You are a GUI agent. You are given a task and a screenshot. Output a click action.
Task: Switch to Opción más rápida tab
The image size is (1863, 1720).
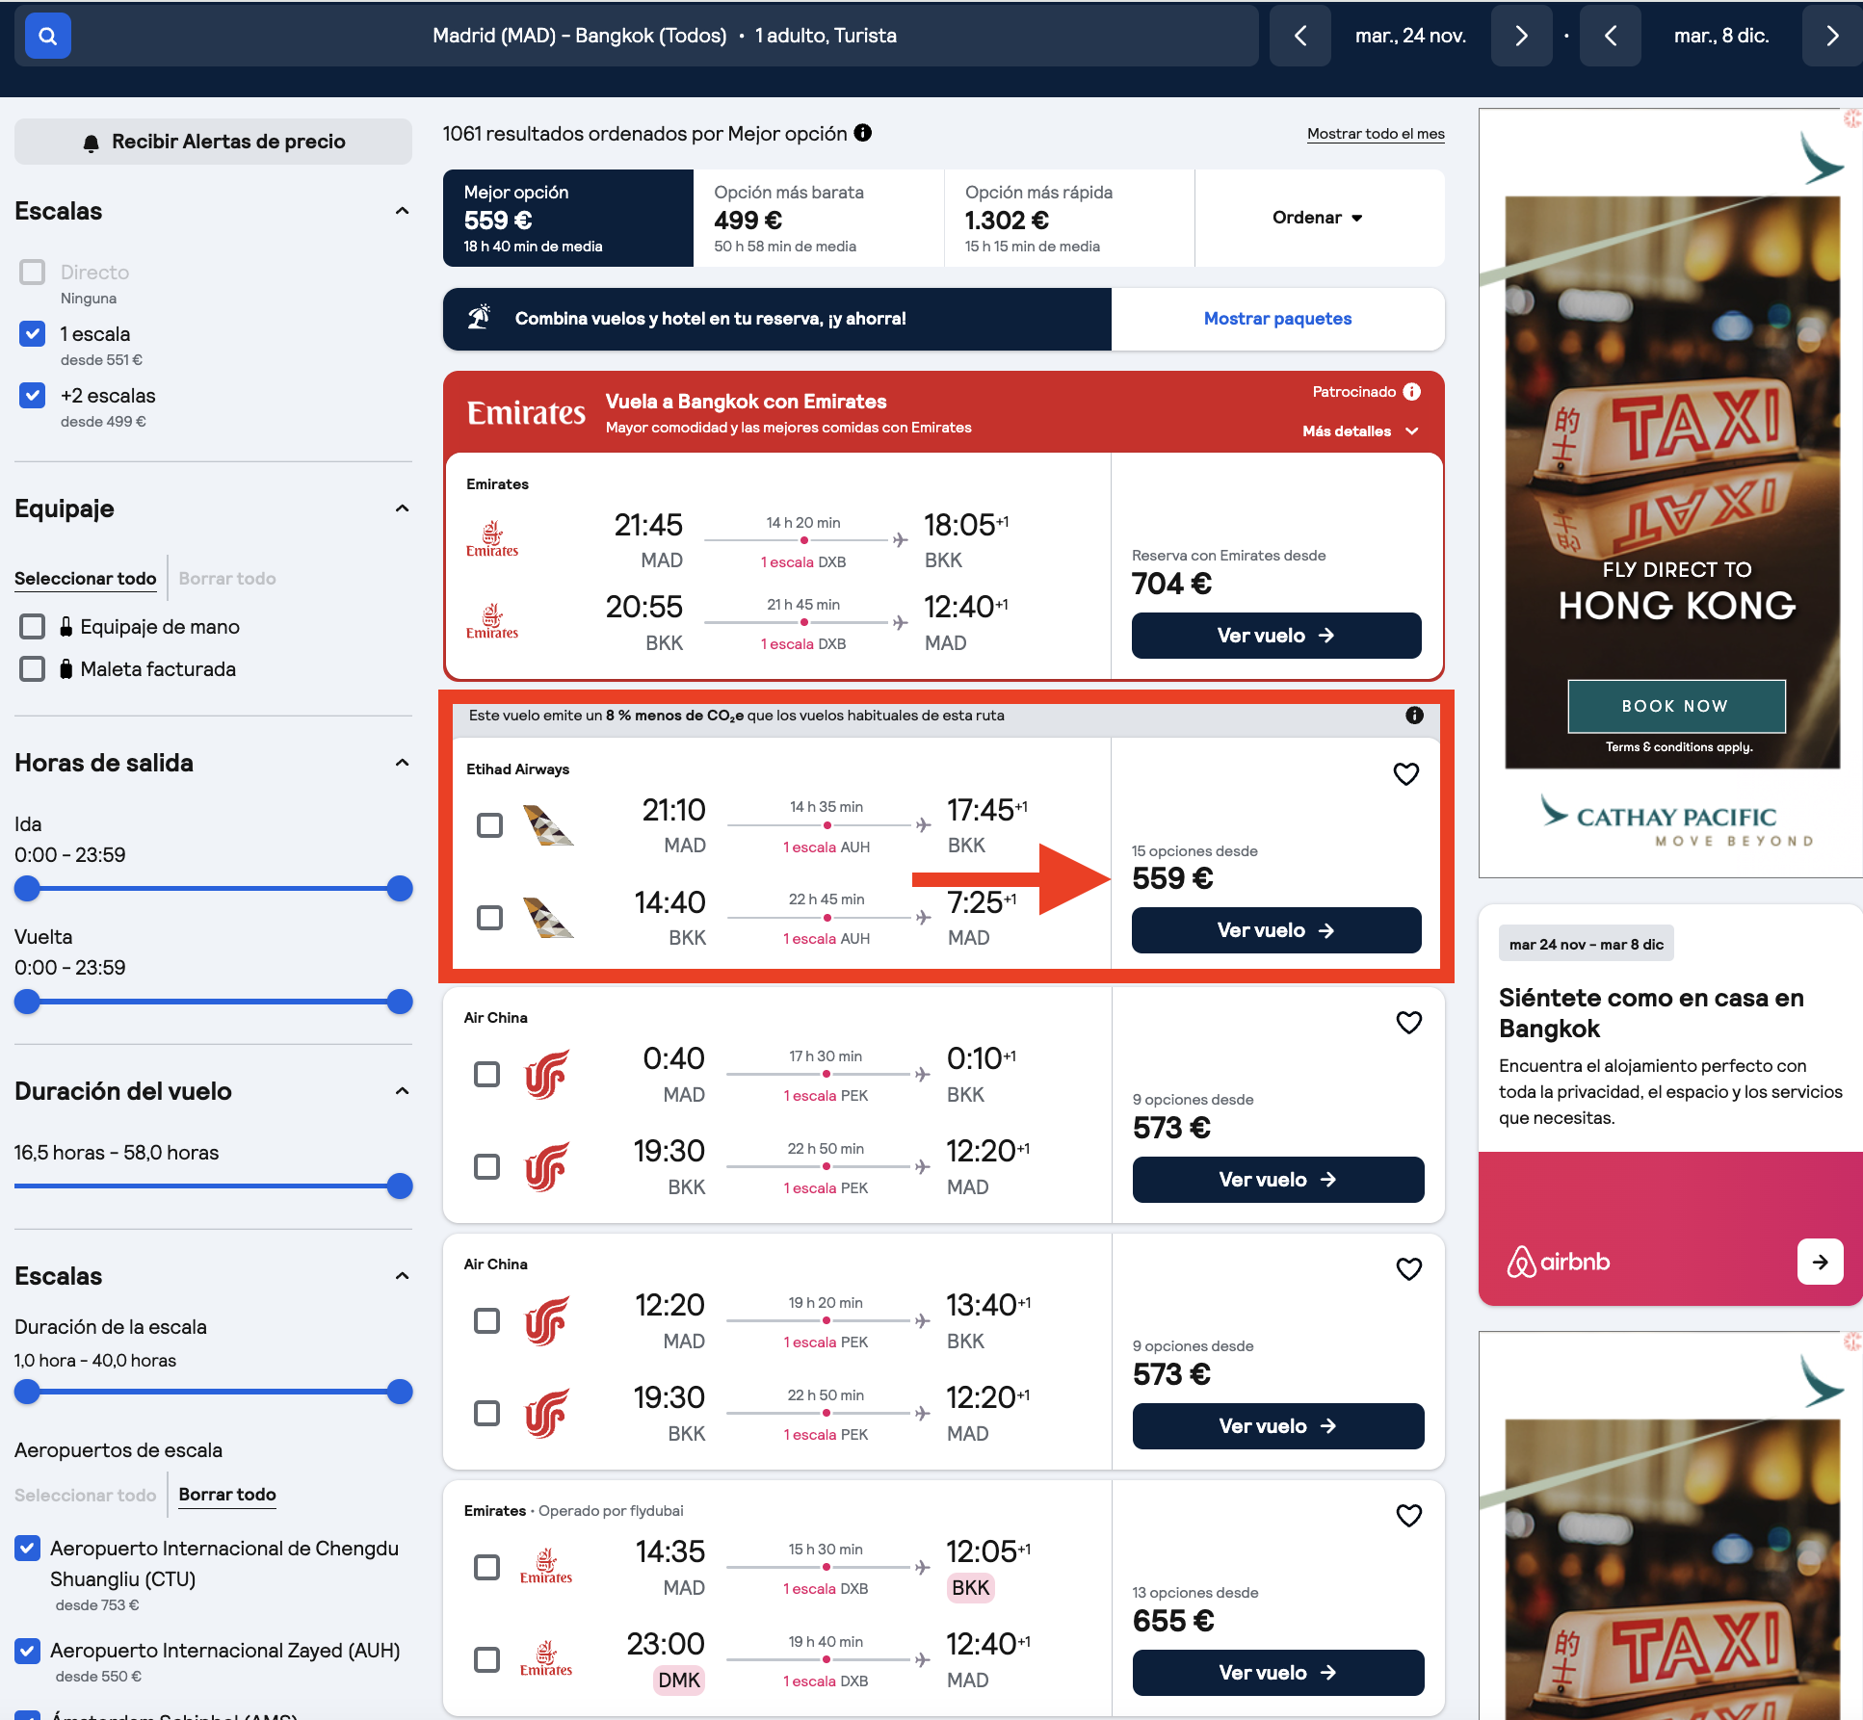click(x=1069, y=218)
